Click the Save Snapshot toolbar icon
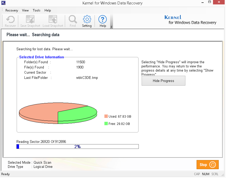Image resolution: width=226 pixels, height=178 pixels. pyautogui.click(x=30, y=21)
